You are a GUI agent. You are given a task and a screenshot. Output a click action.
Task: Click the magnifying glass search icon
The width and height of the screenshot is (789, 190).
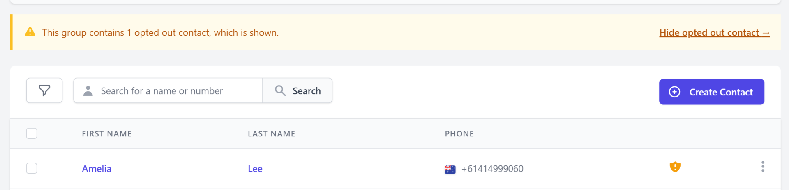tap(280, 90)
